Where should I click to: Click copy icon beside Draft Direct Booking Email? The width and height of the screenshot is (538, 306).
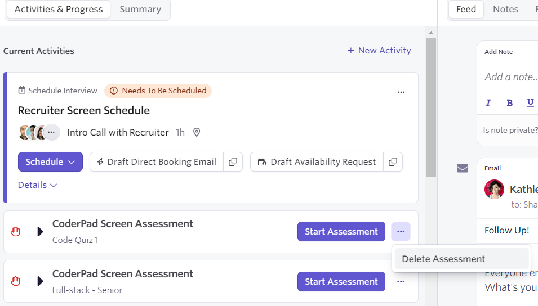coord(233,162)
